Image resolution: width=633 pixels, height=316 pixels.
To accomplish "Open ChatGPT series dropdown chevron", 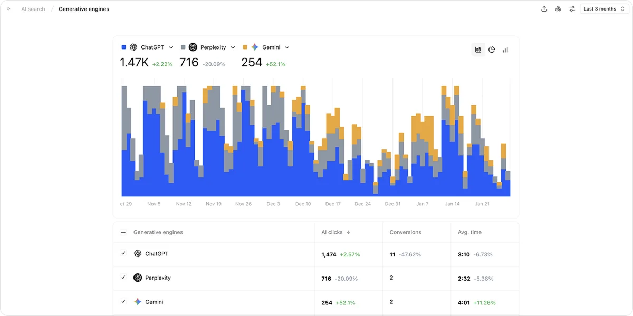I will coord(171,47).
